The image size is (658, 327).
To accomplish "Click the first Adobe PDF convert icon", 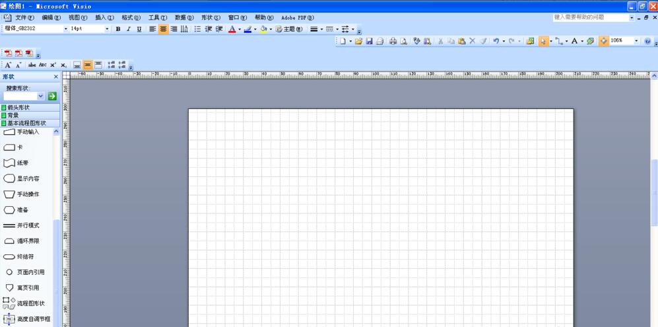I will pos(8,54).
